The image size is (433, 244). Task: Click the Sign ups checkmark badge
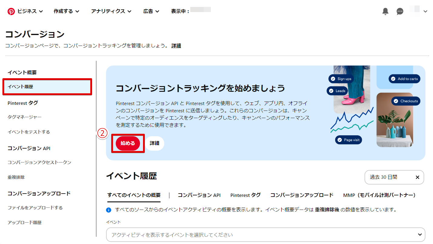click(341, 79)
